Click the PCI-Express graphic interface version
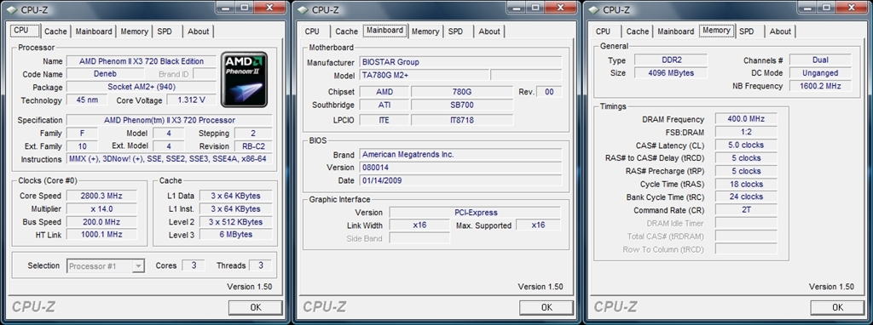 (475, 212)
